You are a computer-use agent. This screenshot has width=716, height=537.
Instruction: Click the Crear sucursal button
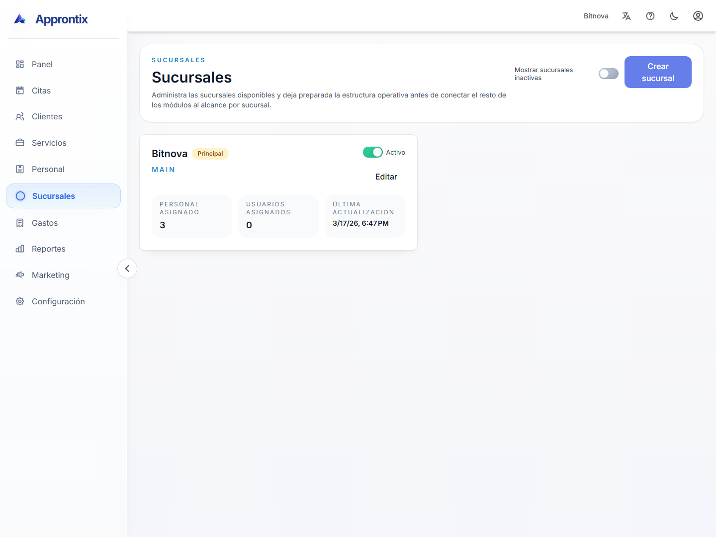658,72
